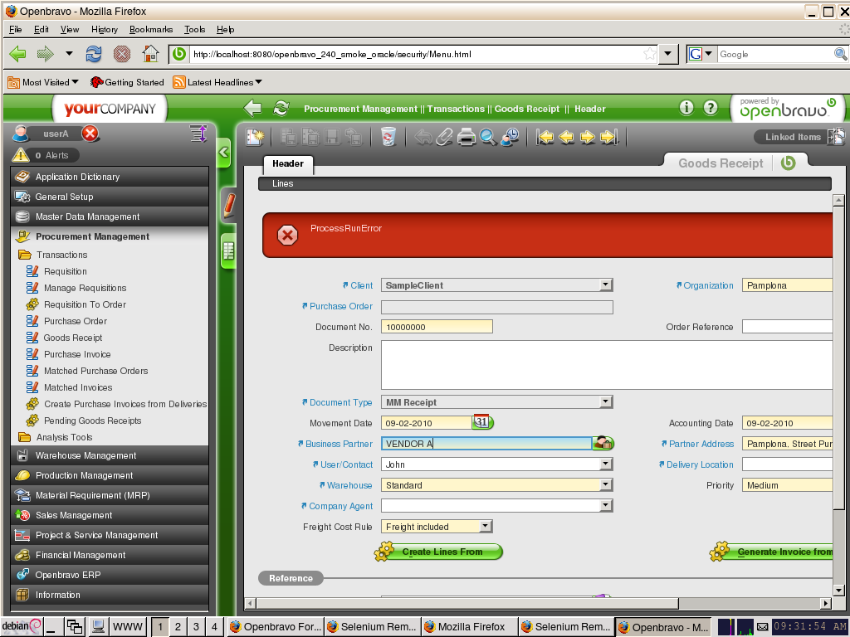
Task: Collapse the left menu panel arrow
Action: coord(223,153)
